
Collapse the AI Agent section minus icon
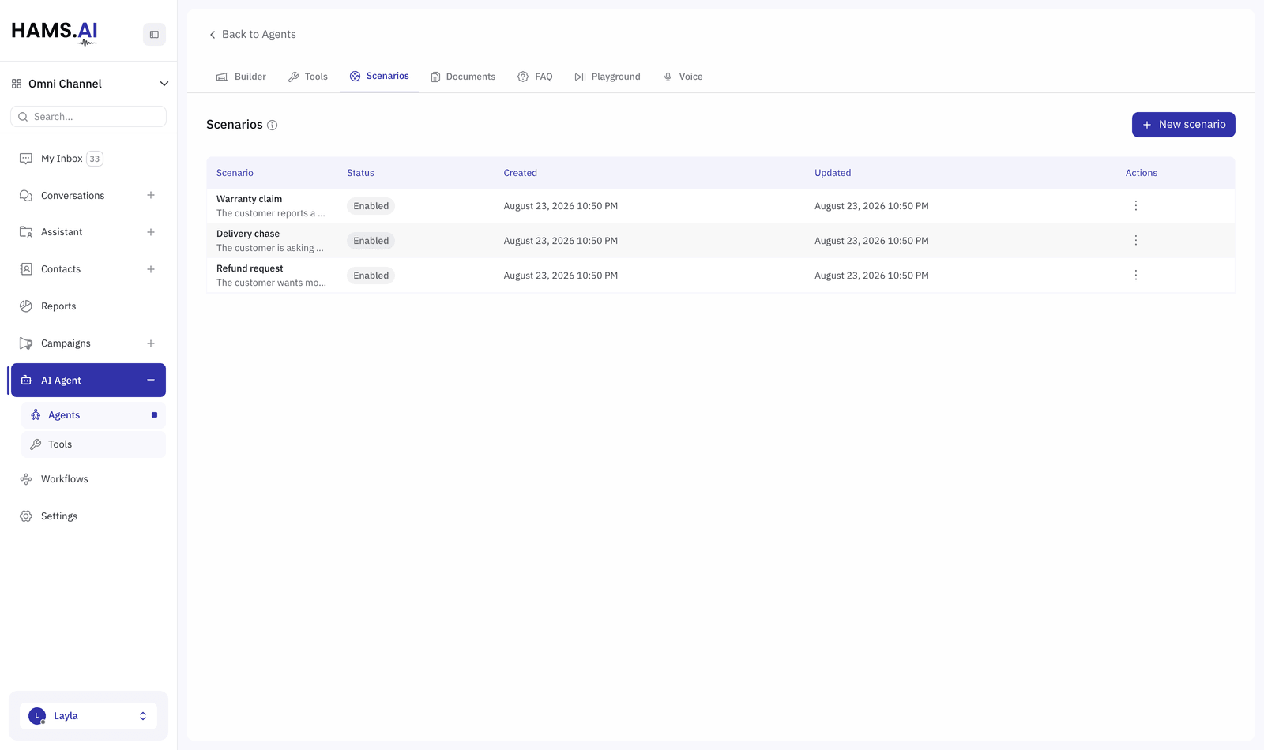151,380
